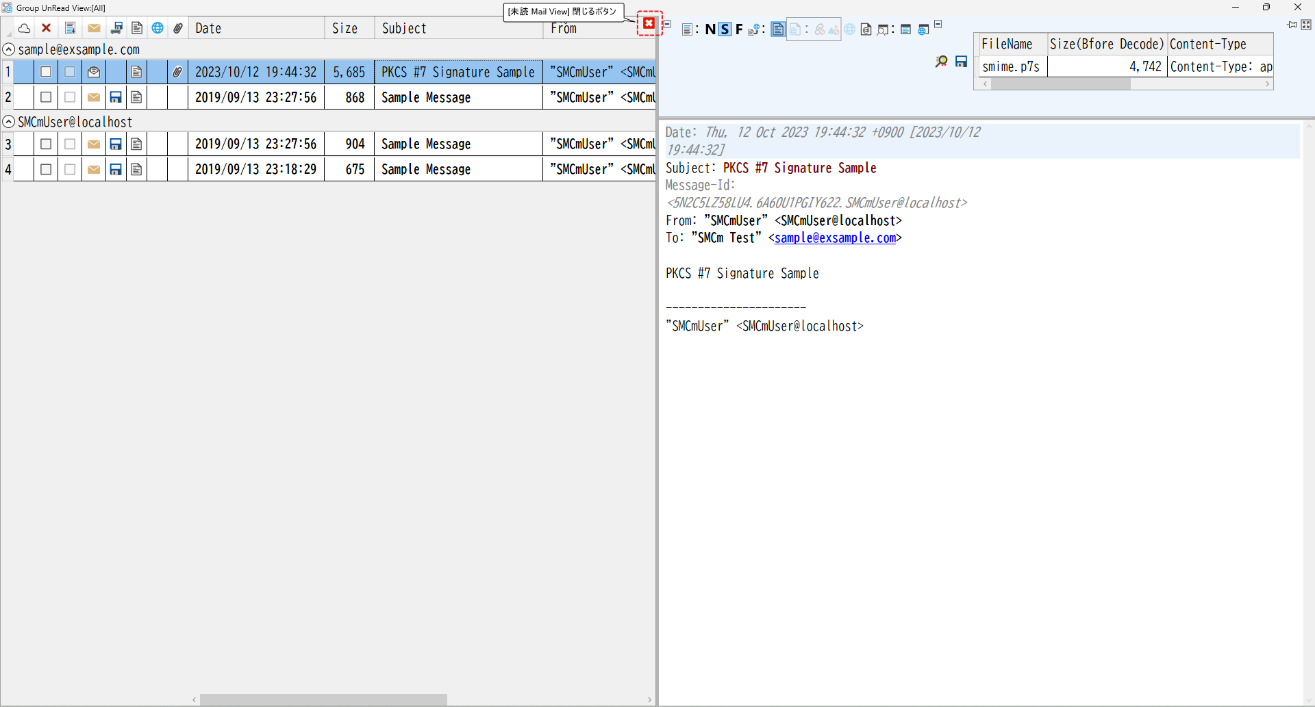Image resolution: width=1315 pixels, height=707 pixels.
Task: Collapse the toolbar with the left minus box
Action: tap(667, 24)
